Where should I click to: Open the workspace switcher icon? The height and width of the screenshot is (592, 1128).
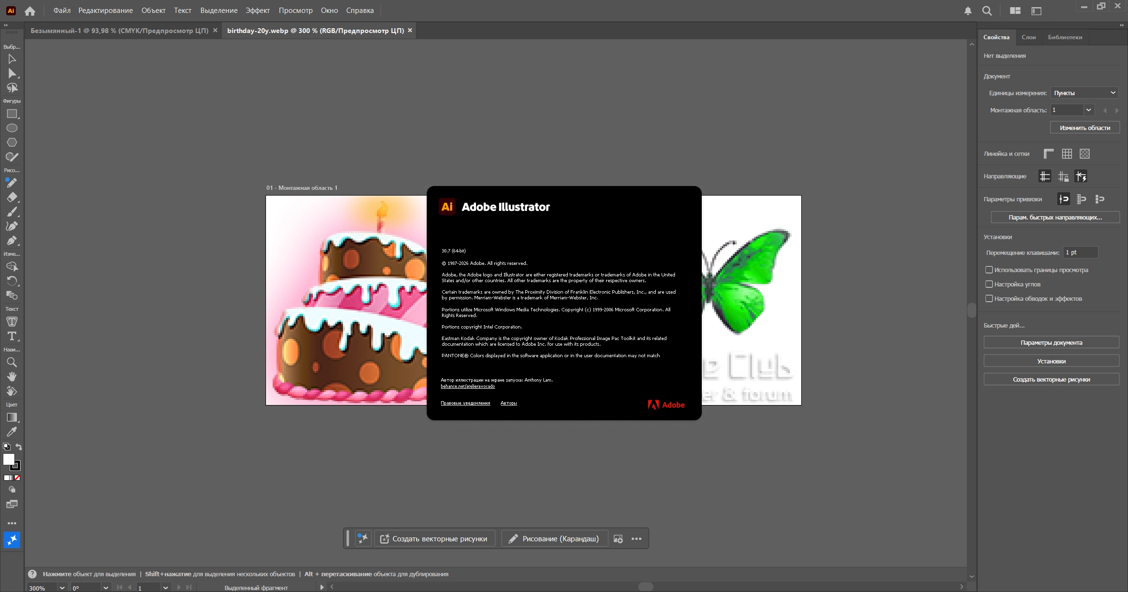pos(1036,11)
